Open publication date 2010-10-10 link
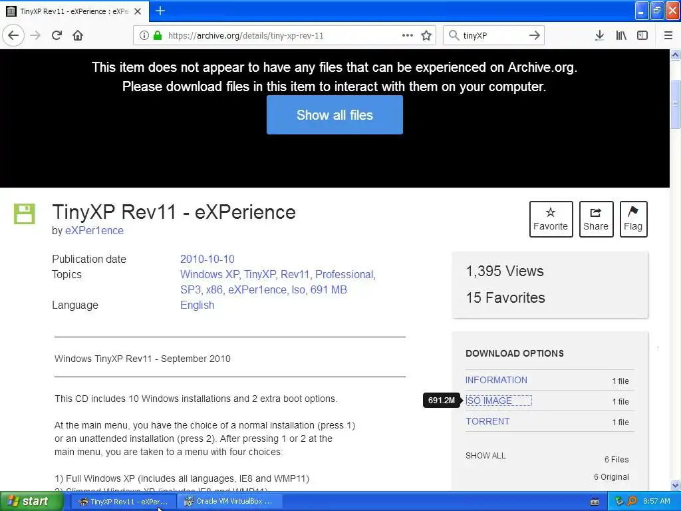Image resolution: width=681 pixels, height=511 pixels. [207, 259]
